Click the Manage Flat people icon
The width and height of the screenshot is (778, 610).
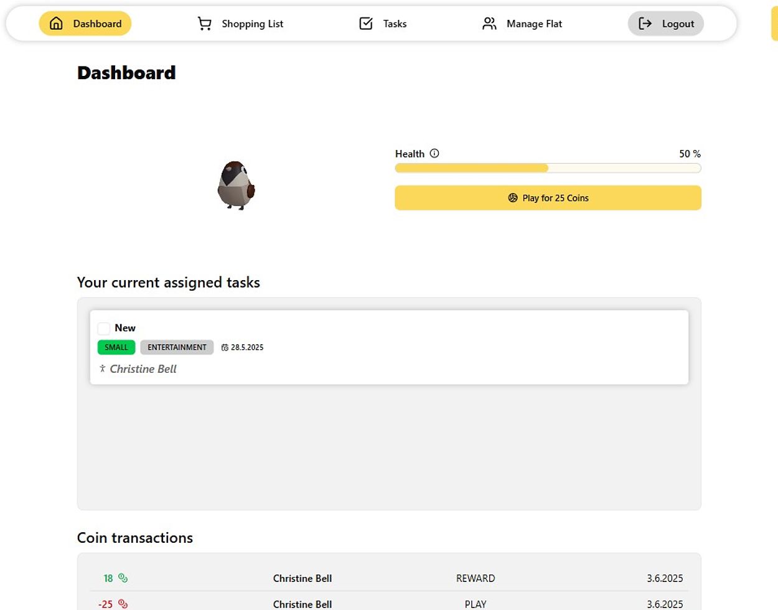coord(490,24)
